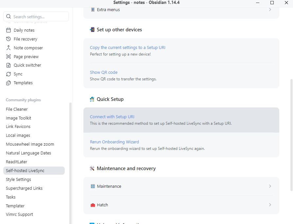The width and height of the screenshot is (293, 224).
Task: Click Copy the current settings to a Setup URI
Action: (x=128, y=48)
